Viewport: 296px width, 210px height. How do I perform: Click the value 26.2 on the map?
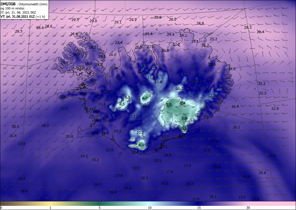coord(205,45)
